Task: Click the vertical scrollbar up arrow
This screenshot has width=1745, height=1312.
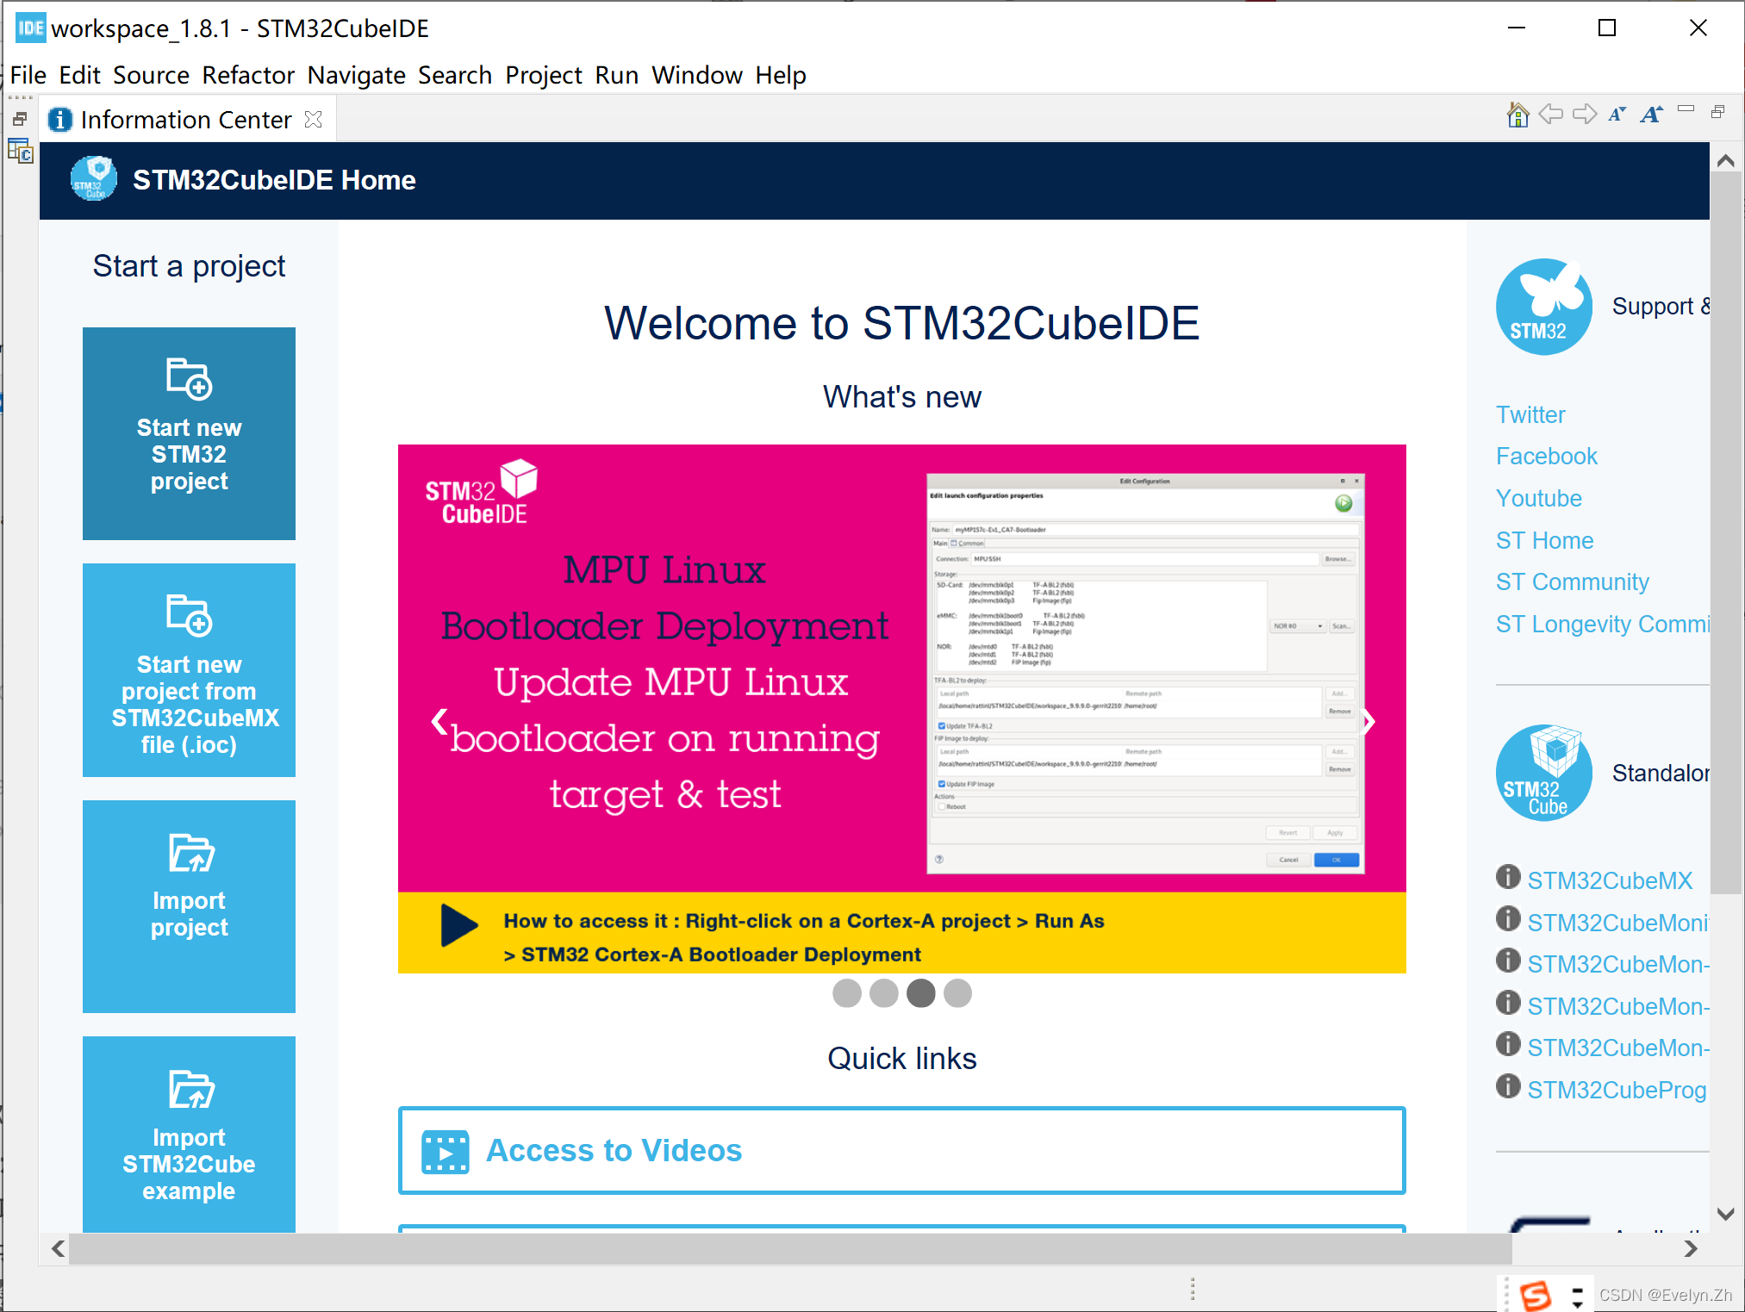Action: (x=1725, y=160)
